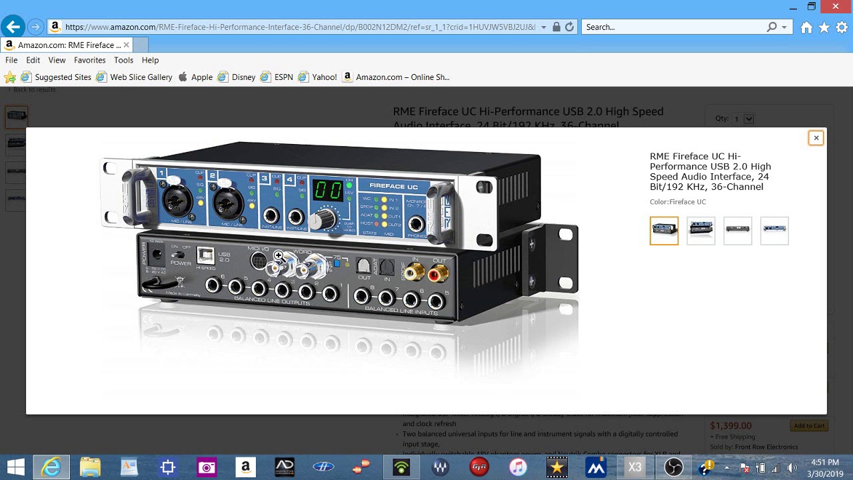Open the Addictive Drums AD taskbar icon

pos(285,467)
